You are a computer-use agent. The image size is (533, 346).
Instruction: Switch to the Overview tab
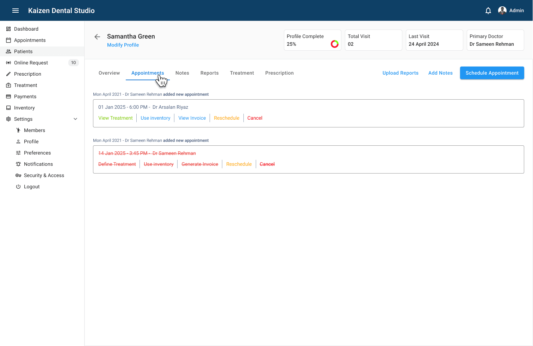(109, 73)
